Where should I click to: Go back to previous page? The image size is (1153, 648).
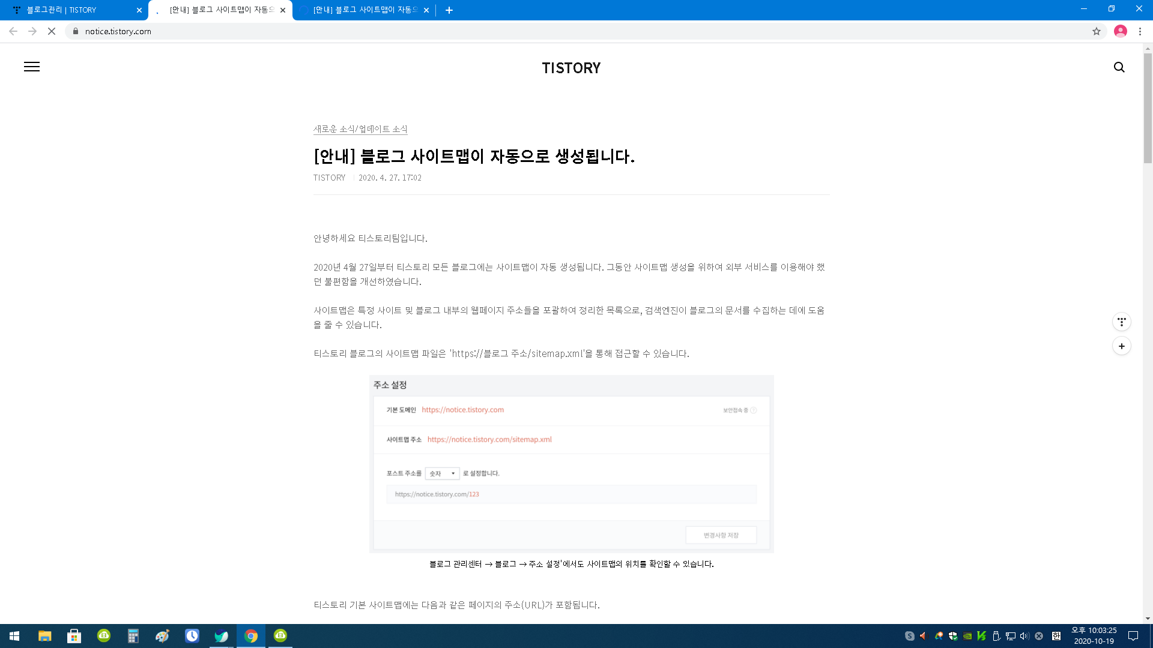pos(13,31)
